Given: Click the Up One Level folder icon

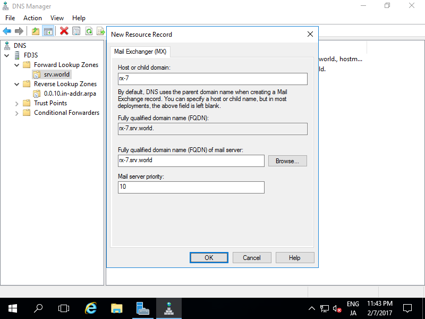Looking at the screenshot, I should pos(36,31).
